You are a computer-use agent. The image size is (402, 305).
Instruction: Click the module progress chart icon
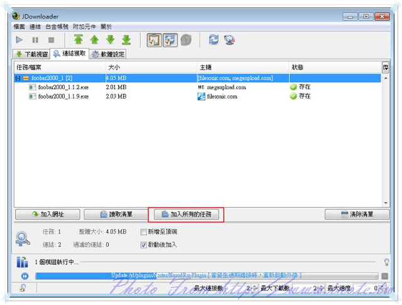[x=23, y=262]
